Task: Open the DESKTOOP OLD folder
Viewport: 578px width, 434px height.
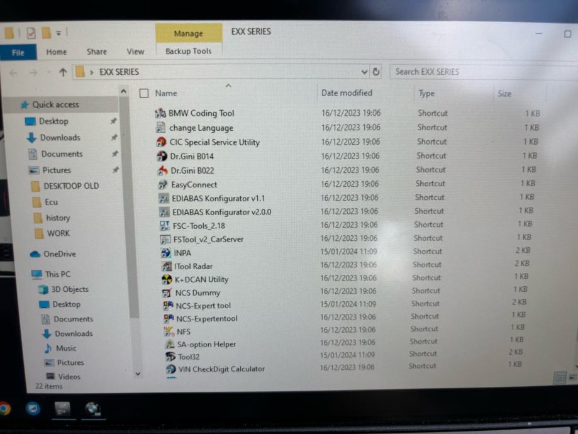Action: point(71,186)
